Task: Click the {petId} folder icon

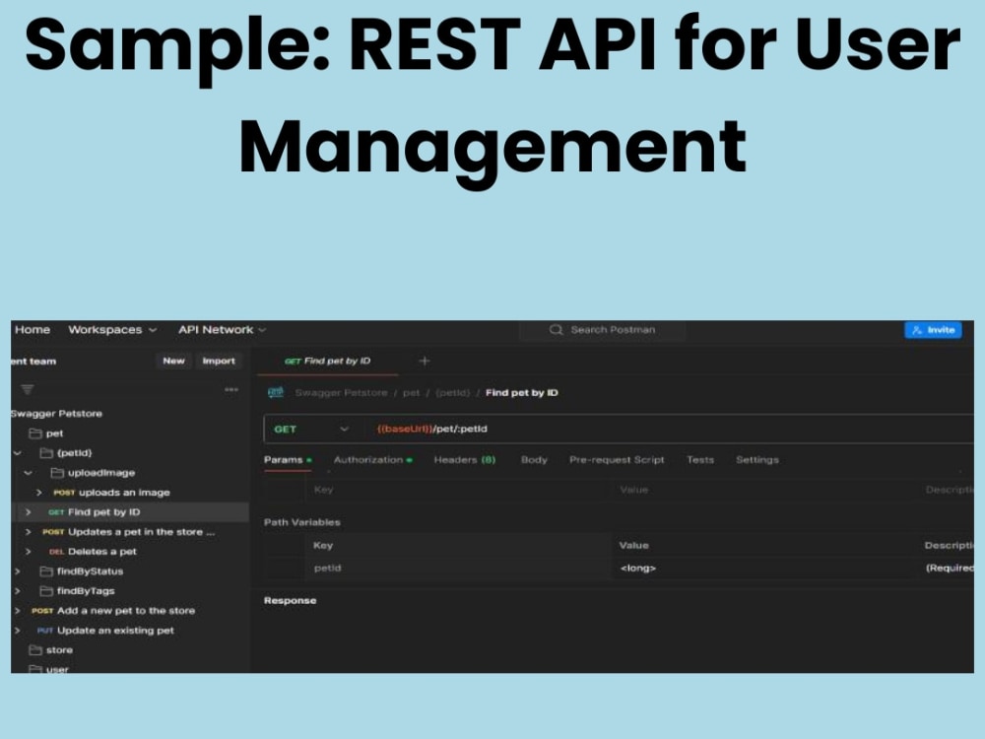Action: tap(46, 453)
